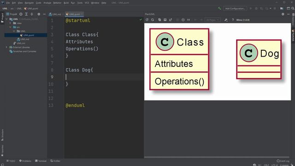Image resolution: width=295 pixels, height=166 pixels.
Task: Click the UTF-8 encoding status entry
Action: point(275,165)
